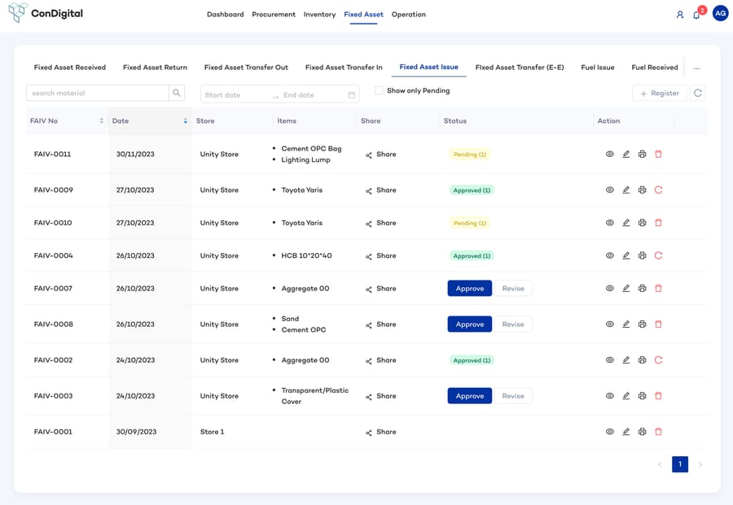Edit FAIV-0009 with the pencil icon
This screenshot has height=505, width=733.
point(626,190)
